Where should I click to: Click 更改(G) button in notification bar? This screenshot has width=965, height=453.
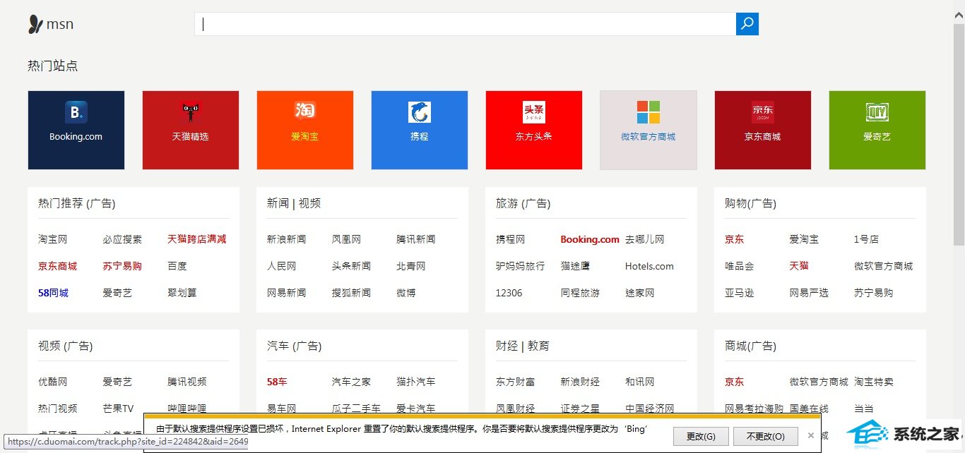701,437
